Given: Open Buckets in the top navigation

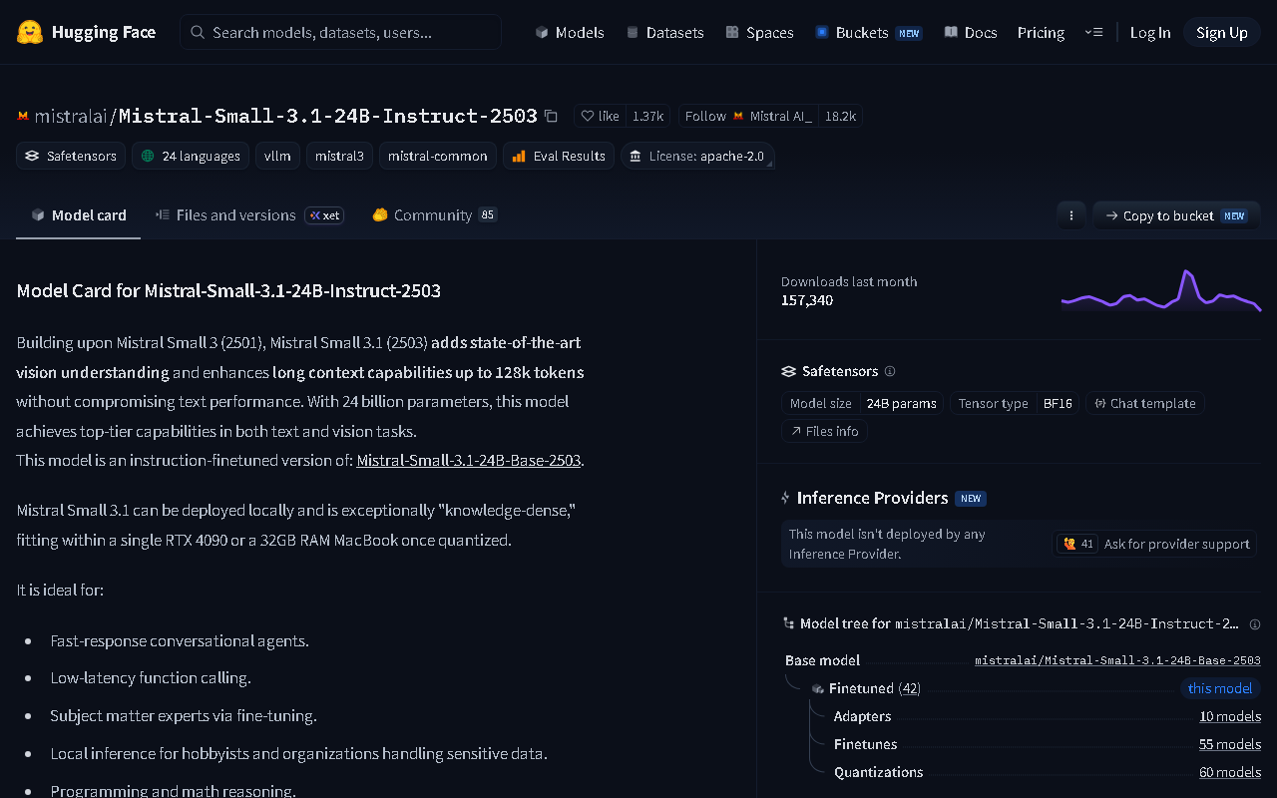Looking at the screenshot, I should point(868,32).
